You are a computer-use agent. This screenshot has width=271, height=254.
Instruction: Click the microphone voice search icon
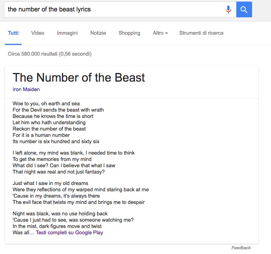coord(228,9)
